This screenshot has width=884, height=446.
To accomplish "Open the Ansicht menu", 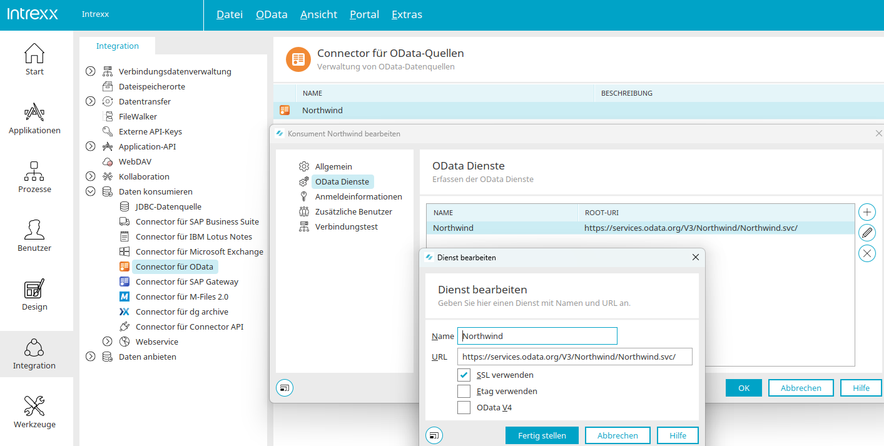I will pyautogui.click(x=318, y=14).
